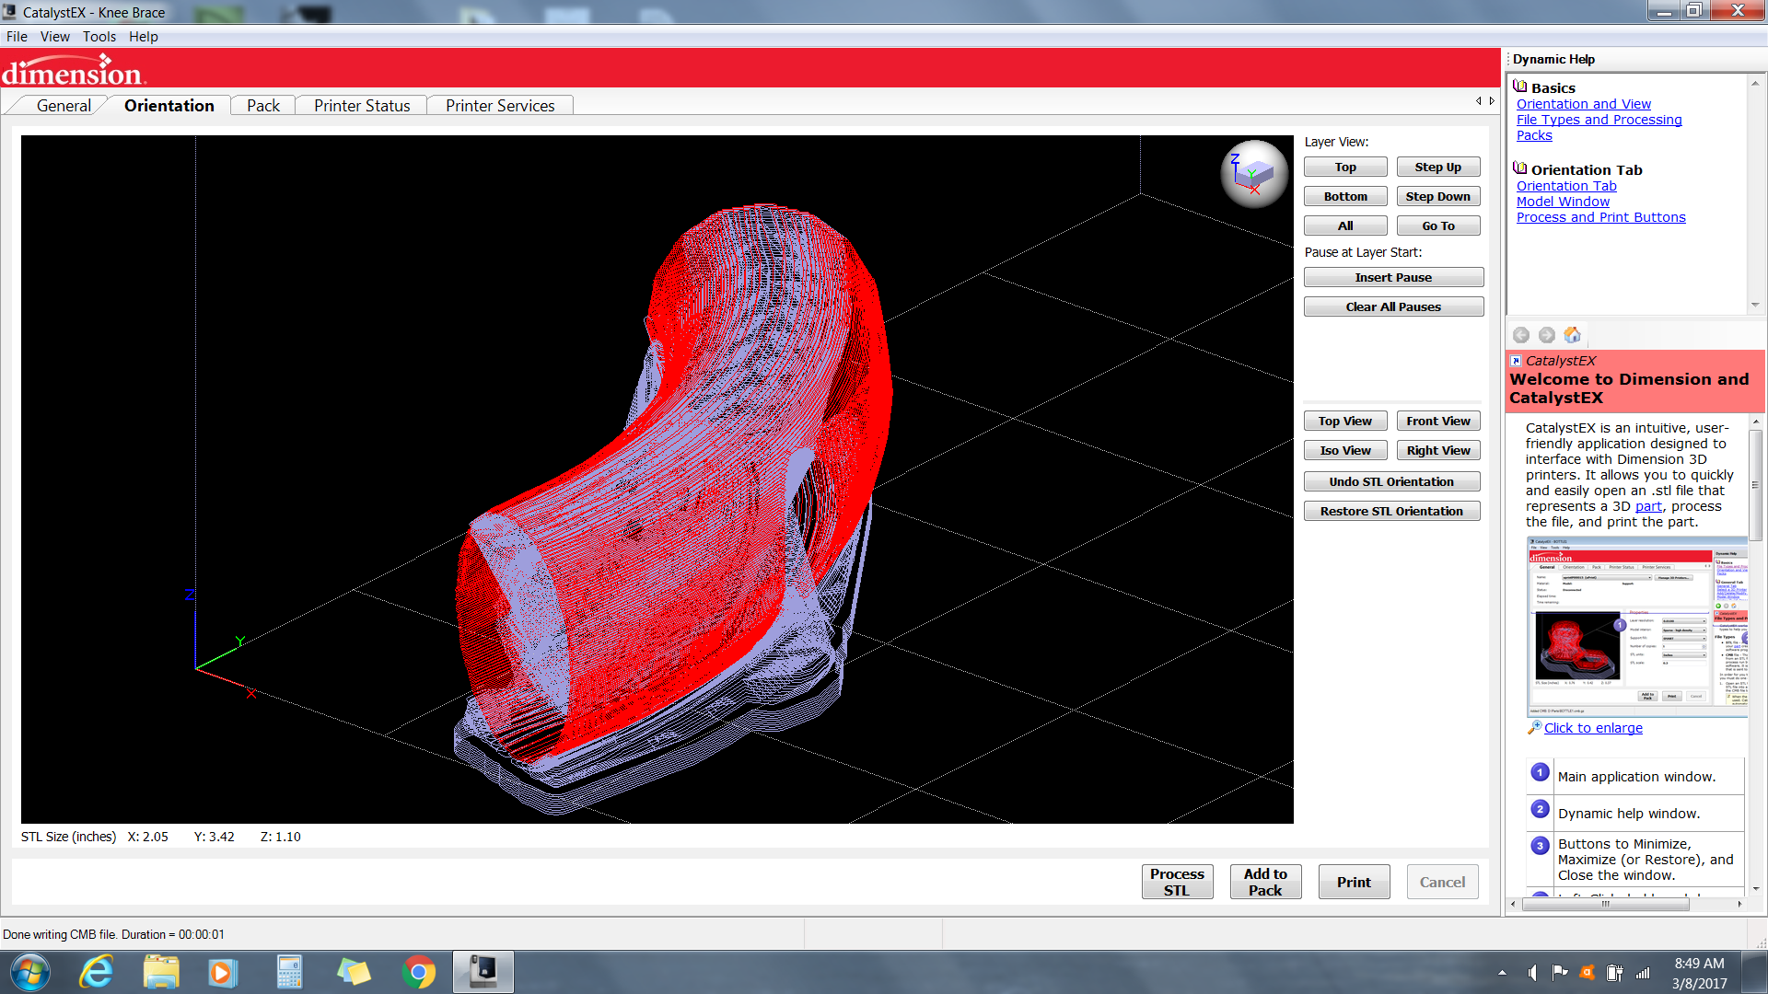Click the Go To layer button
This screenshot has width=1768, height=994.
click(1438, 225)
